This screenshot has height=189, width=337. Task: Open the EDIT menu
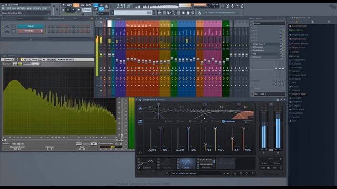(x=9, y=9)
